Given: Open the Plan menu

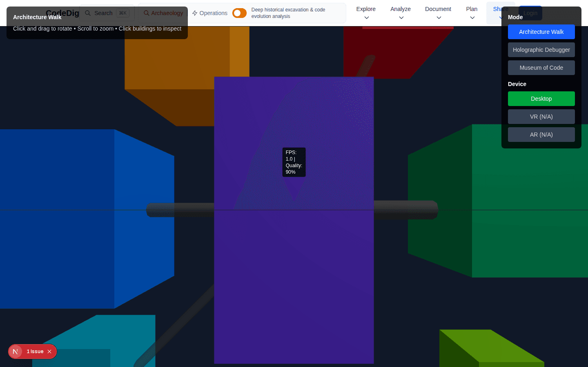Looking at the screenshot, I should (472, 13).
